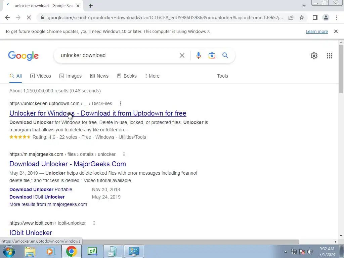Viewport: 344px width, 258px height.
Task: Open the Windows Start menu
Action: 8,251
